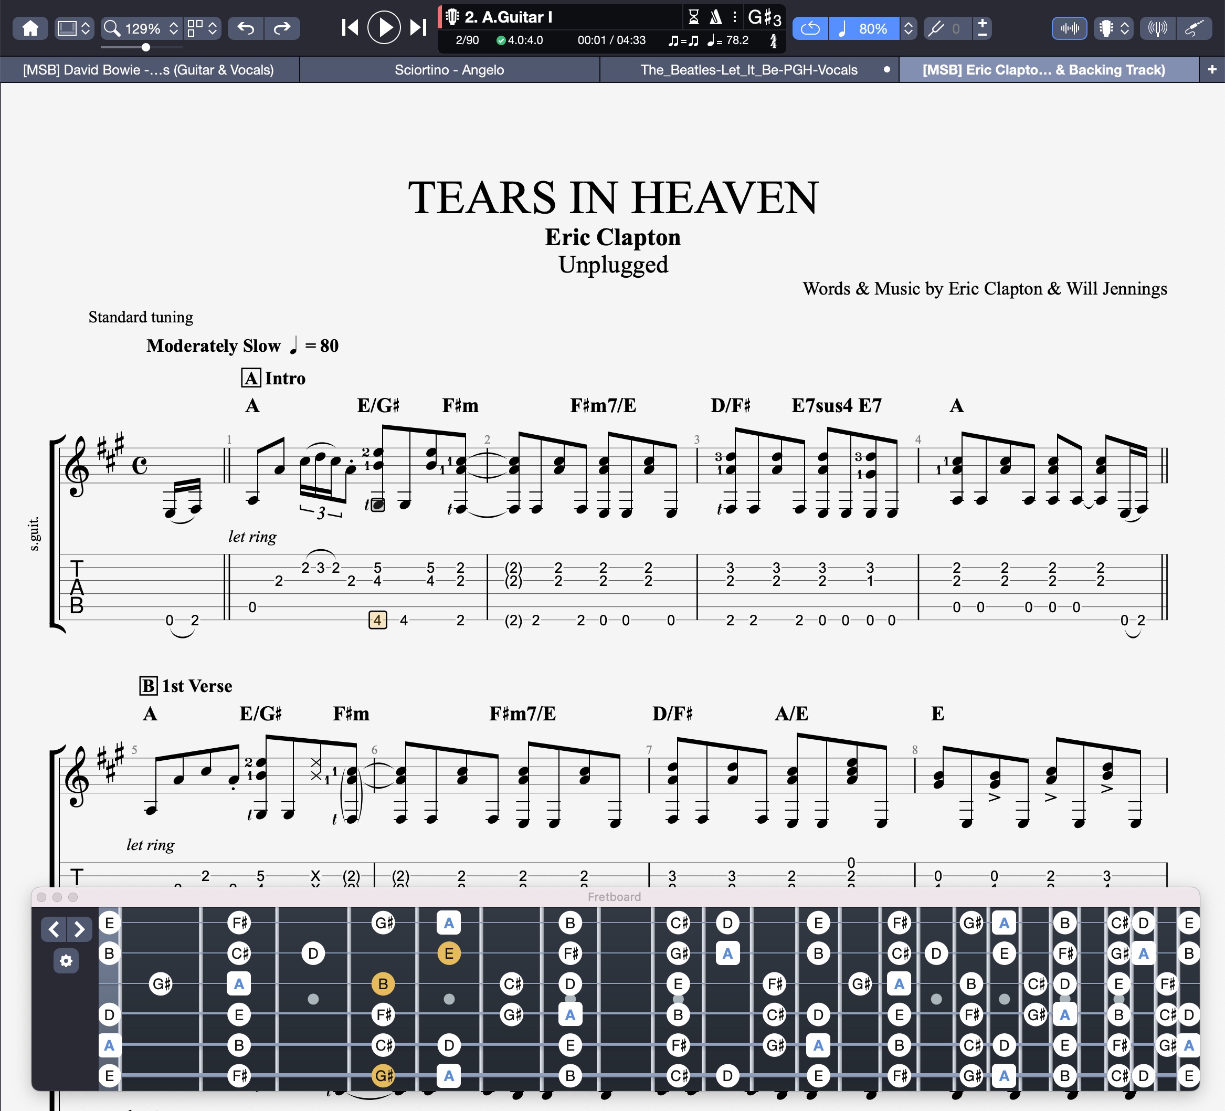
Task: Switch to The_Beatles-Let_It_Be-PGH-Vocals tab
Action: [x=748, y=69]
